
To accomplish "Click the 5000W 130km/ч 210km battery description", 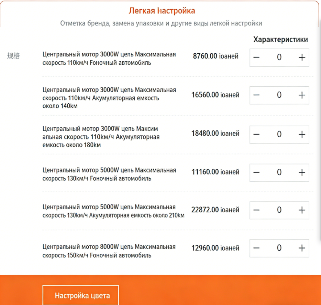I will pyautogui.click(x=113, y=211).
